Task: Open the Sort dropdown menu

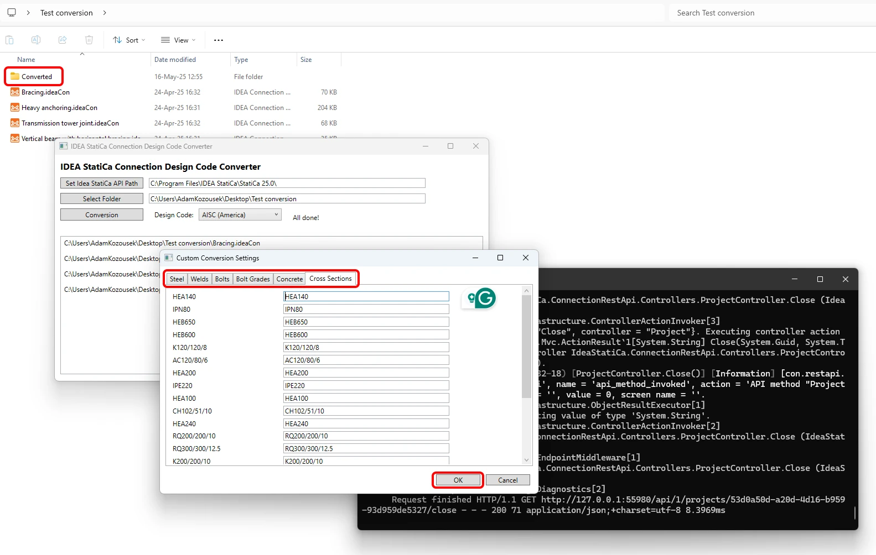Action: pos(129,40)
